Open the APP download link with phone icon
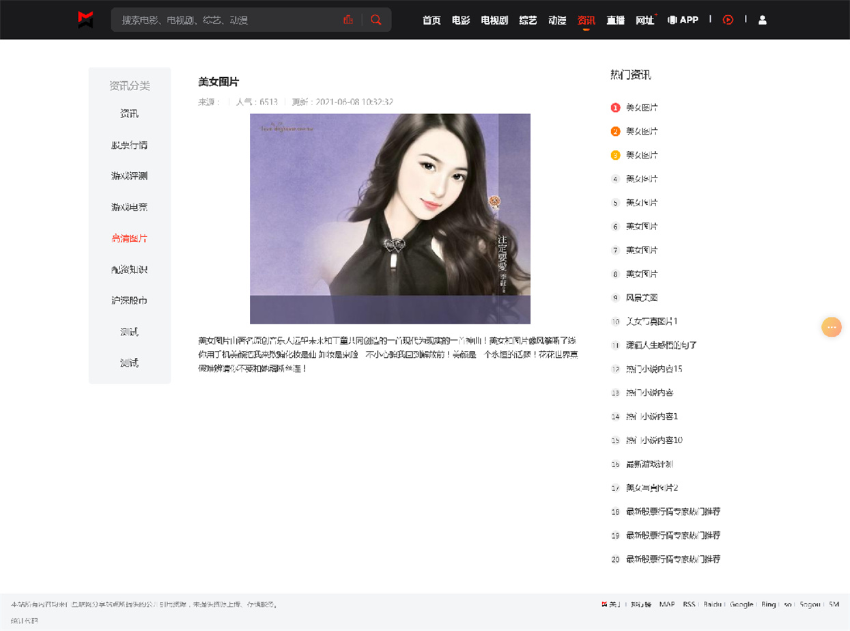Screen dimensions: 850x631 pyautogui.click(x=683, y=20)
